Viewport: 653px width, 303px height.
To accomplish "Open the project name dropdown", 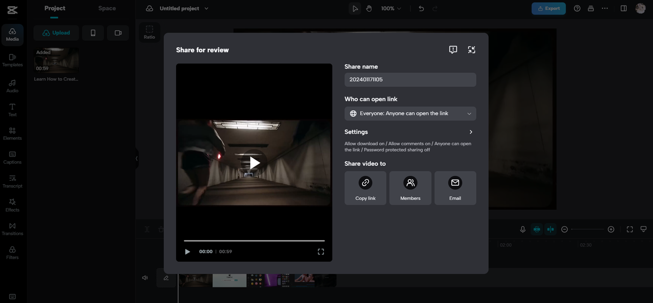I will tap(206, 9).
